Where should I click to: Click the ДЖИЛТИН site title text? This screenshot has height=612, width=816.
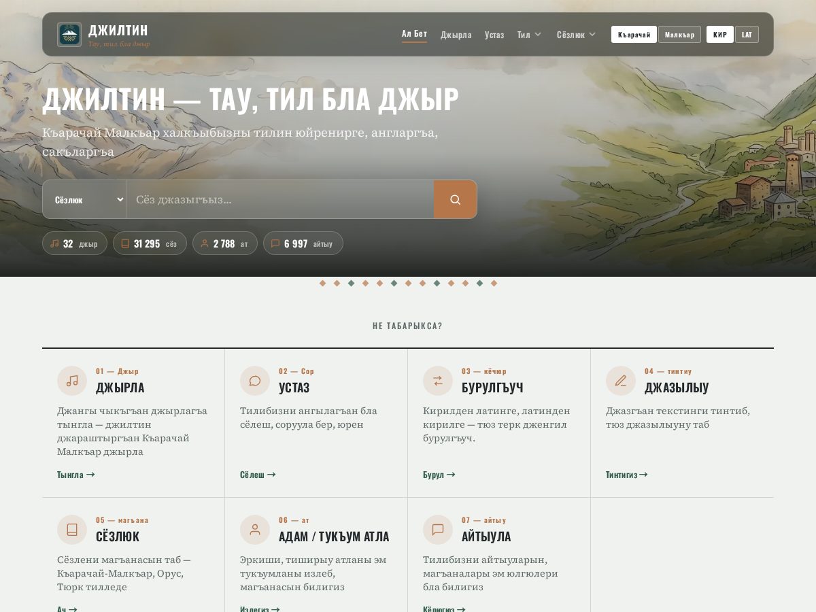point(118,30)
